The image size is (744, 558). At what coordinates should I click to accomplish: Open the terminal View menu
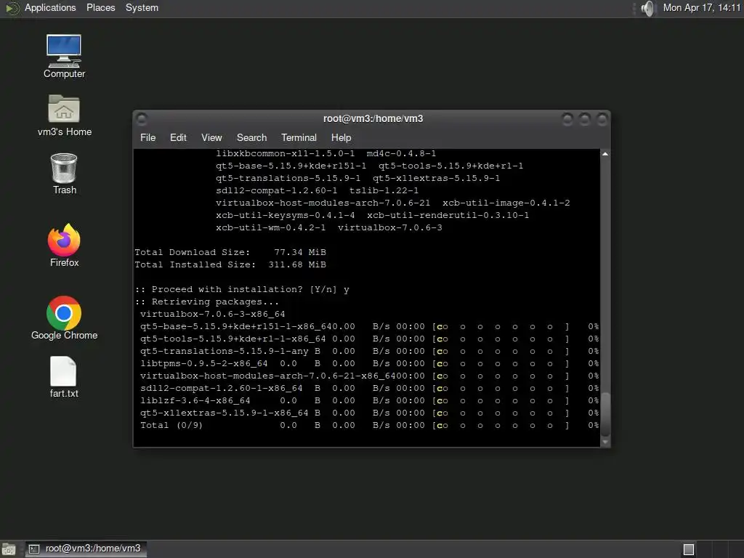click(x=211, y=137)
